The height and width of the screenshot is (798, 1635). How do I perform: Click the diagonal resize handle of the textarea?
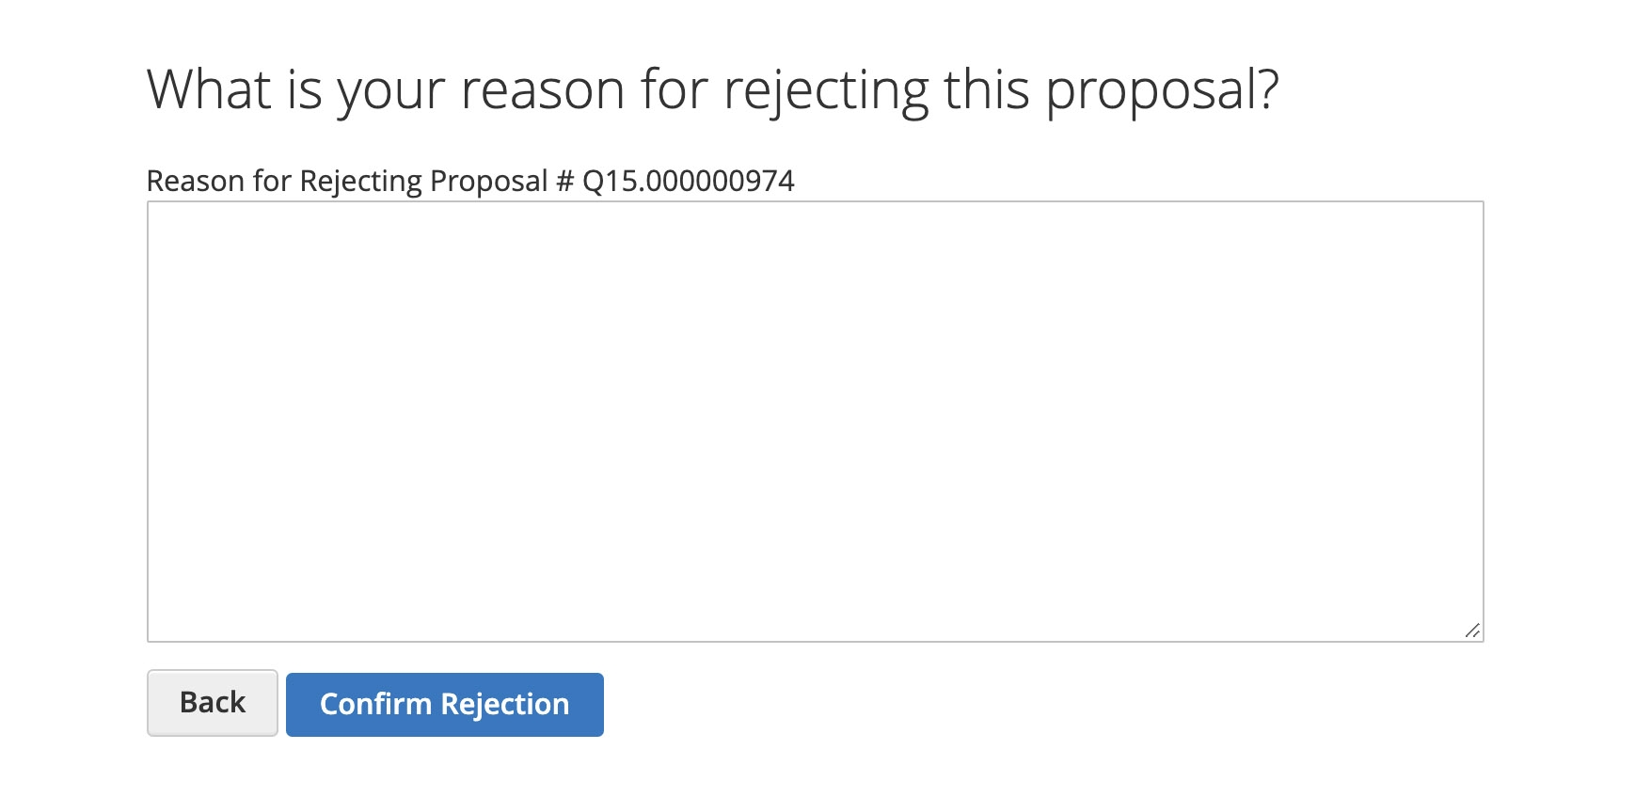(x=1472, y=630)
